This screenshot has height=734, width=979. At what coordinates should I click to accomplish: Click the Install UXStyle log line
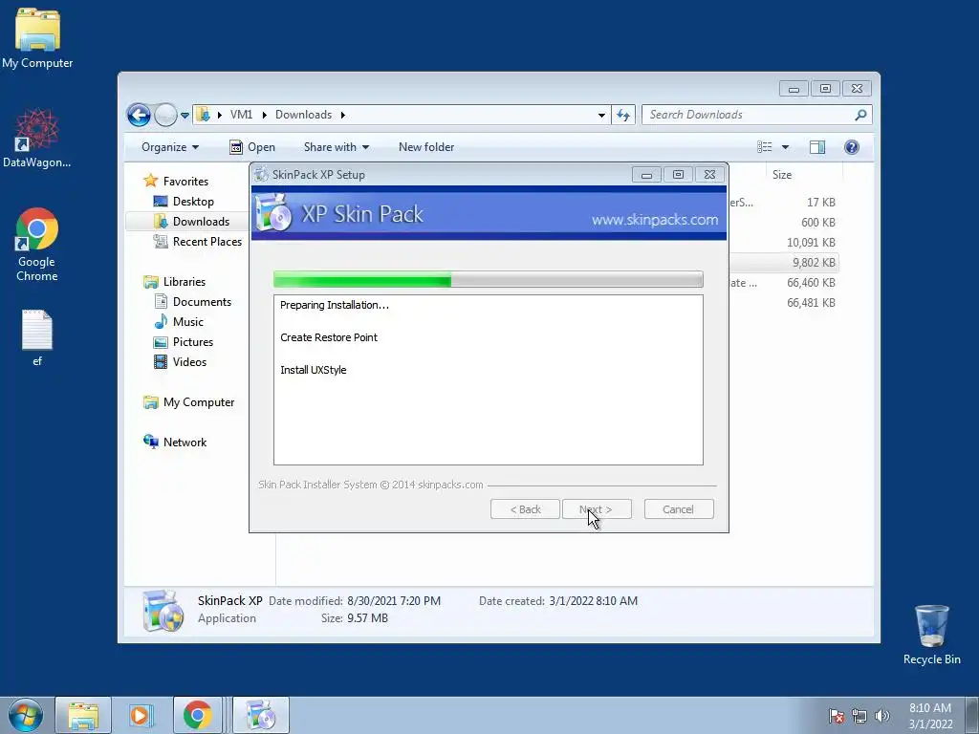point(314,370)
